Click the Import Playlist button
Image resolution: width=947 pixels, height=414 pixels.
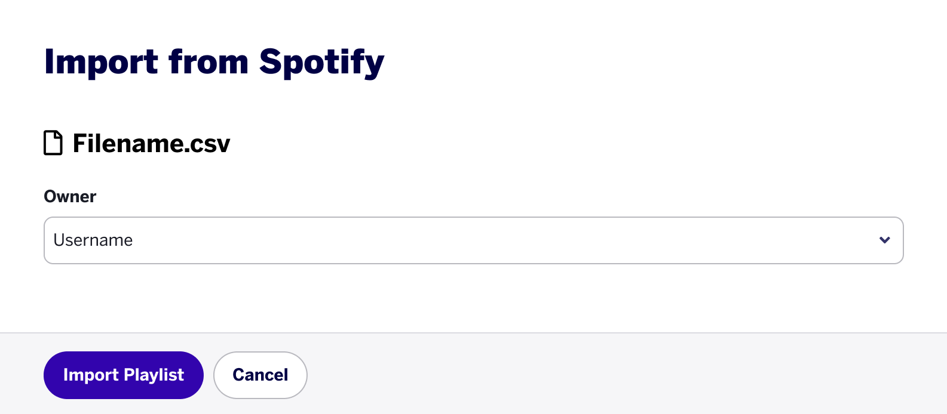[x=124, y=375]
